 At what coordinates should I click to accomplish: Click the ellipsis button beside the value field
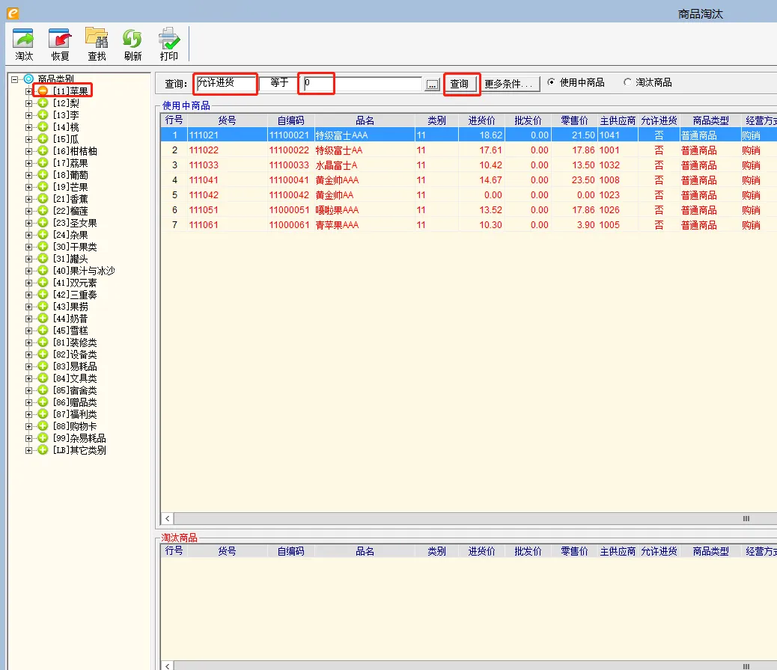[x=432, y=84]
